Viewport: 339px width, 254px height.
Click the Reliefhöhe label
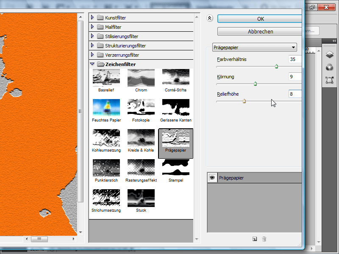pyautogui.click(x=228, y=94)
